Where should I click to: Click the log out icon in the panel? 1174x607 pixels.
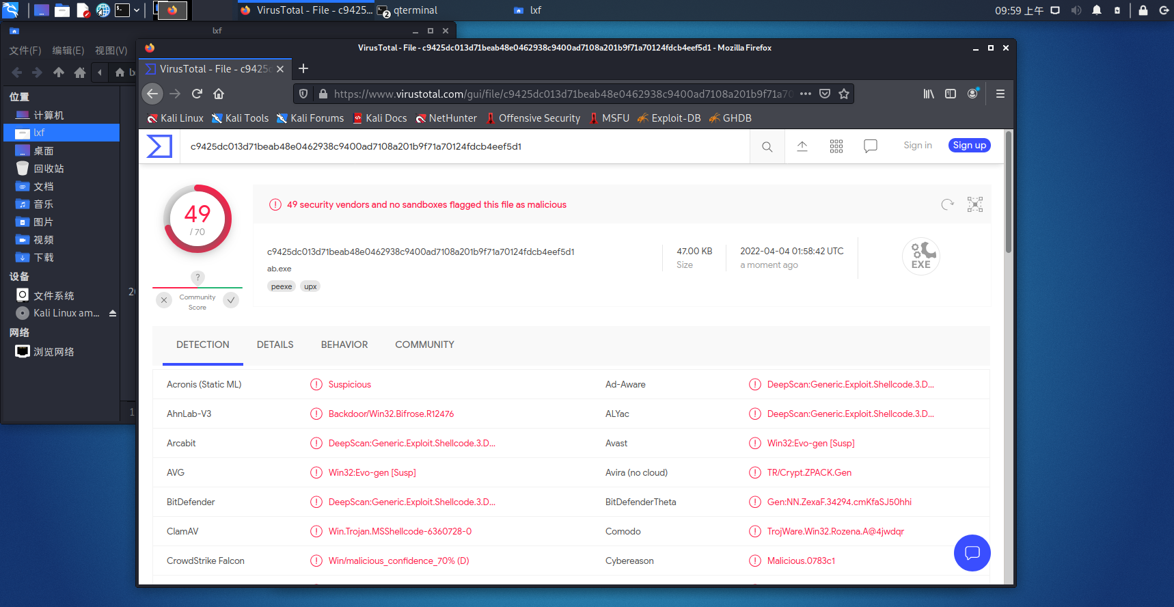coord(1164,10)
